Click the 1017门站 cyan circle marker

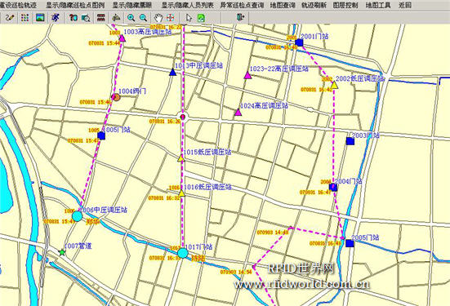[182, 253]
